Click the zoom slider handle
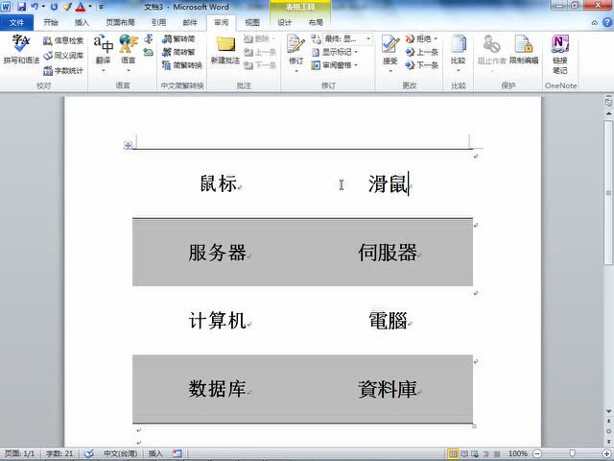The width and height of the screenshot is (614, 461). [x=572, y=453]
